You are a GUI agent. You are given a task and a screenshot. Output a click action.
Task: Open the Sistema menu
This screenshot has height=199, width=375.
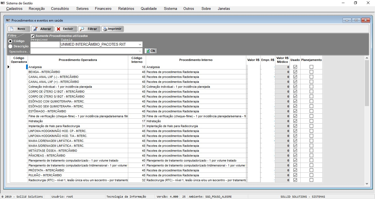(x=170, y=8)
